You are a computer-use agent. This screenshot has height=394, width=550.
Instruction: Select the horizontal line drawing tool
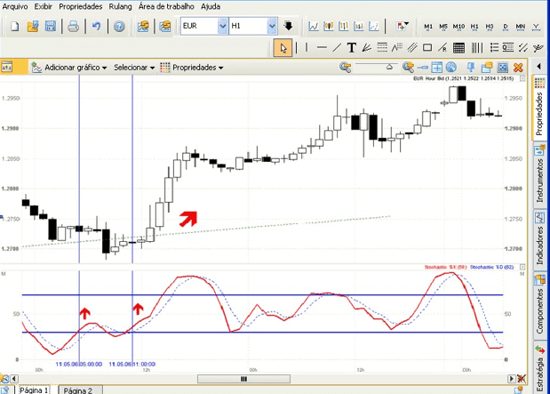pos(323,47)
